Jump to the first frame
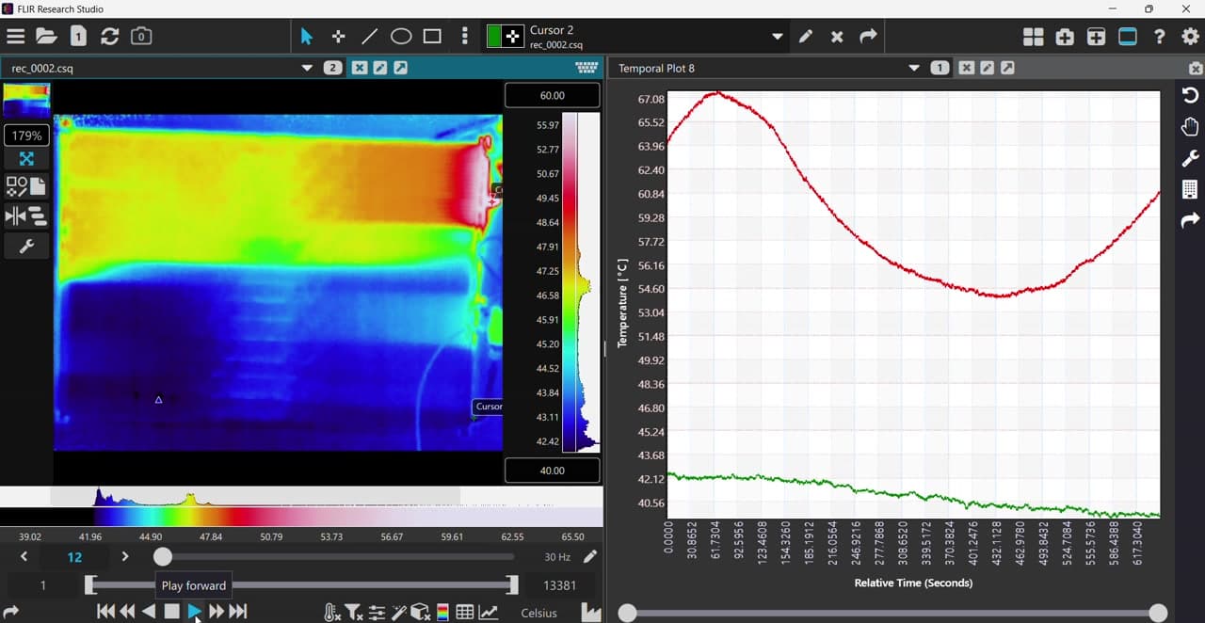1205x623 pixels. tap(105, 612)
